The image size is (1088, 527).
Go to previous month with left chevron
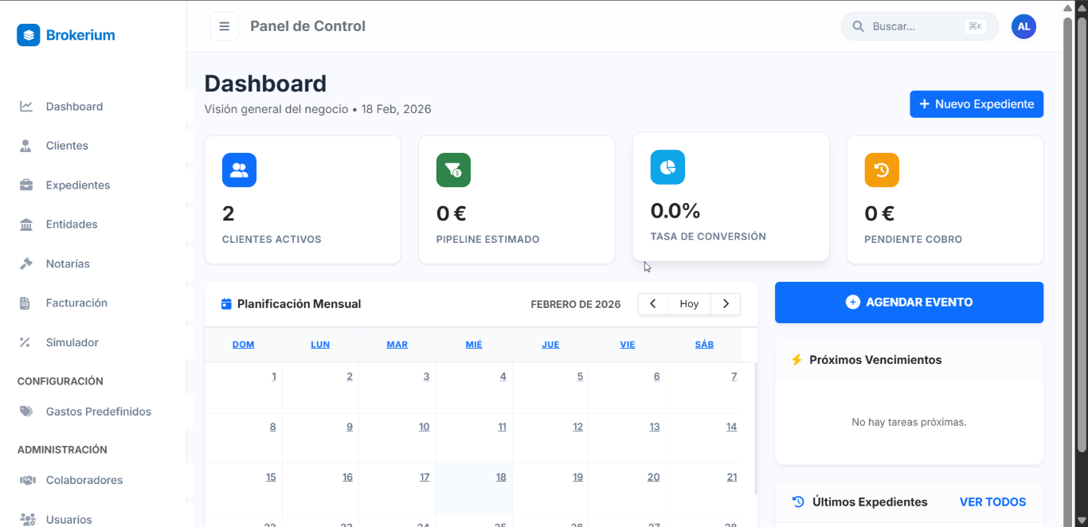pos(653,304)
